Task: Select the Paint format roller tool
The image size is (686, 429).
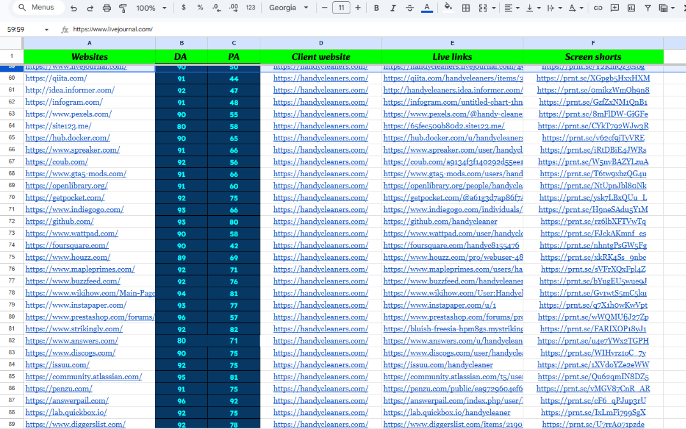Action: pyautogui.click(x=123, y=8)
